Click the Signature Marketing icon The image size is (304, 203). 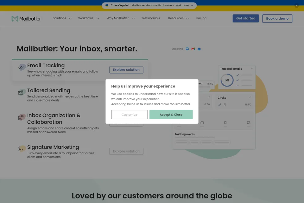point(22,149)
